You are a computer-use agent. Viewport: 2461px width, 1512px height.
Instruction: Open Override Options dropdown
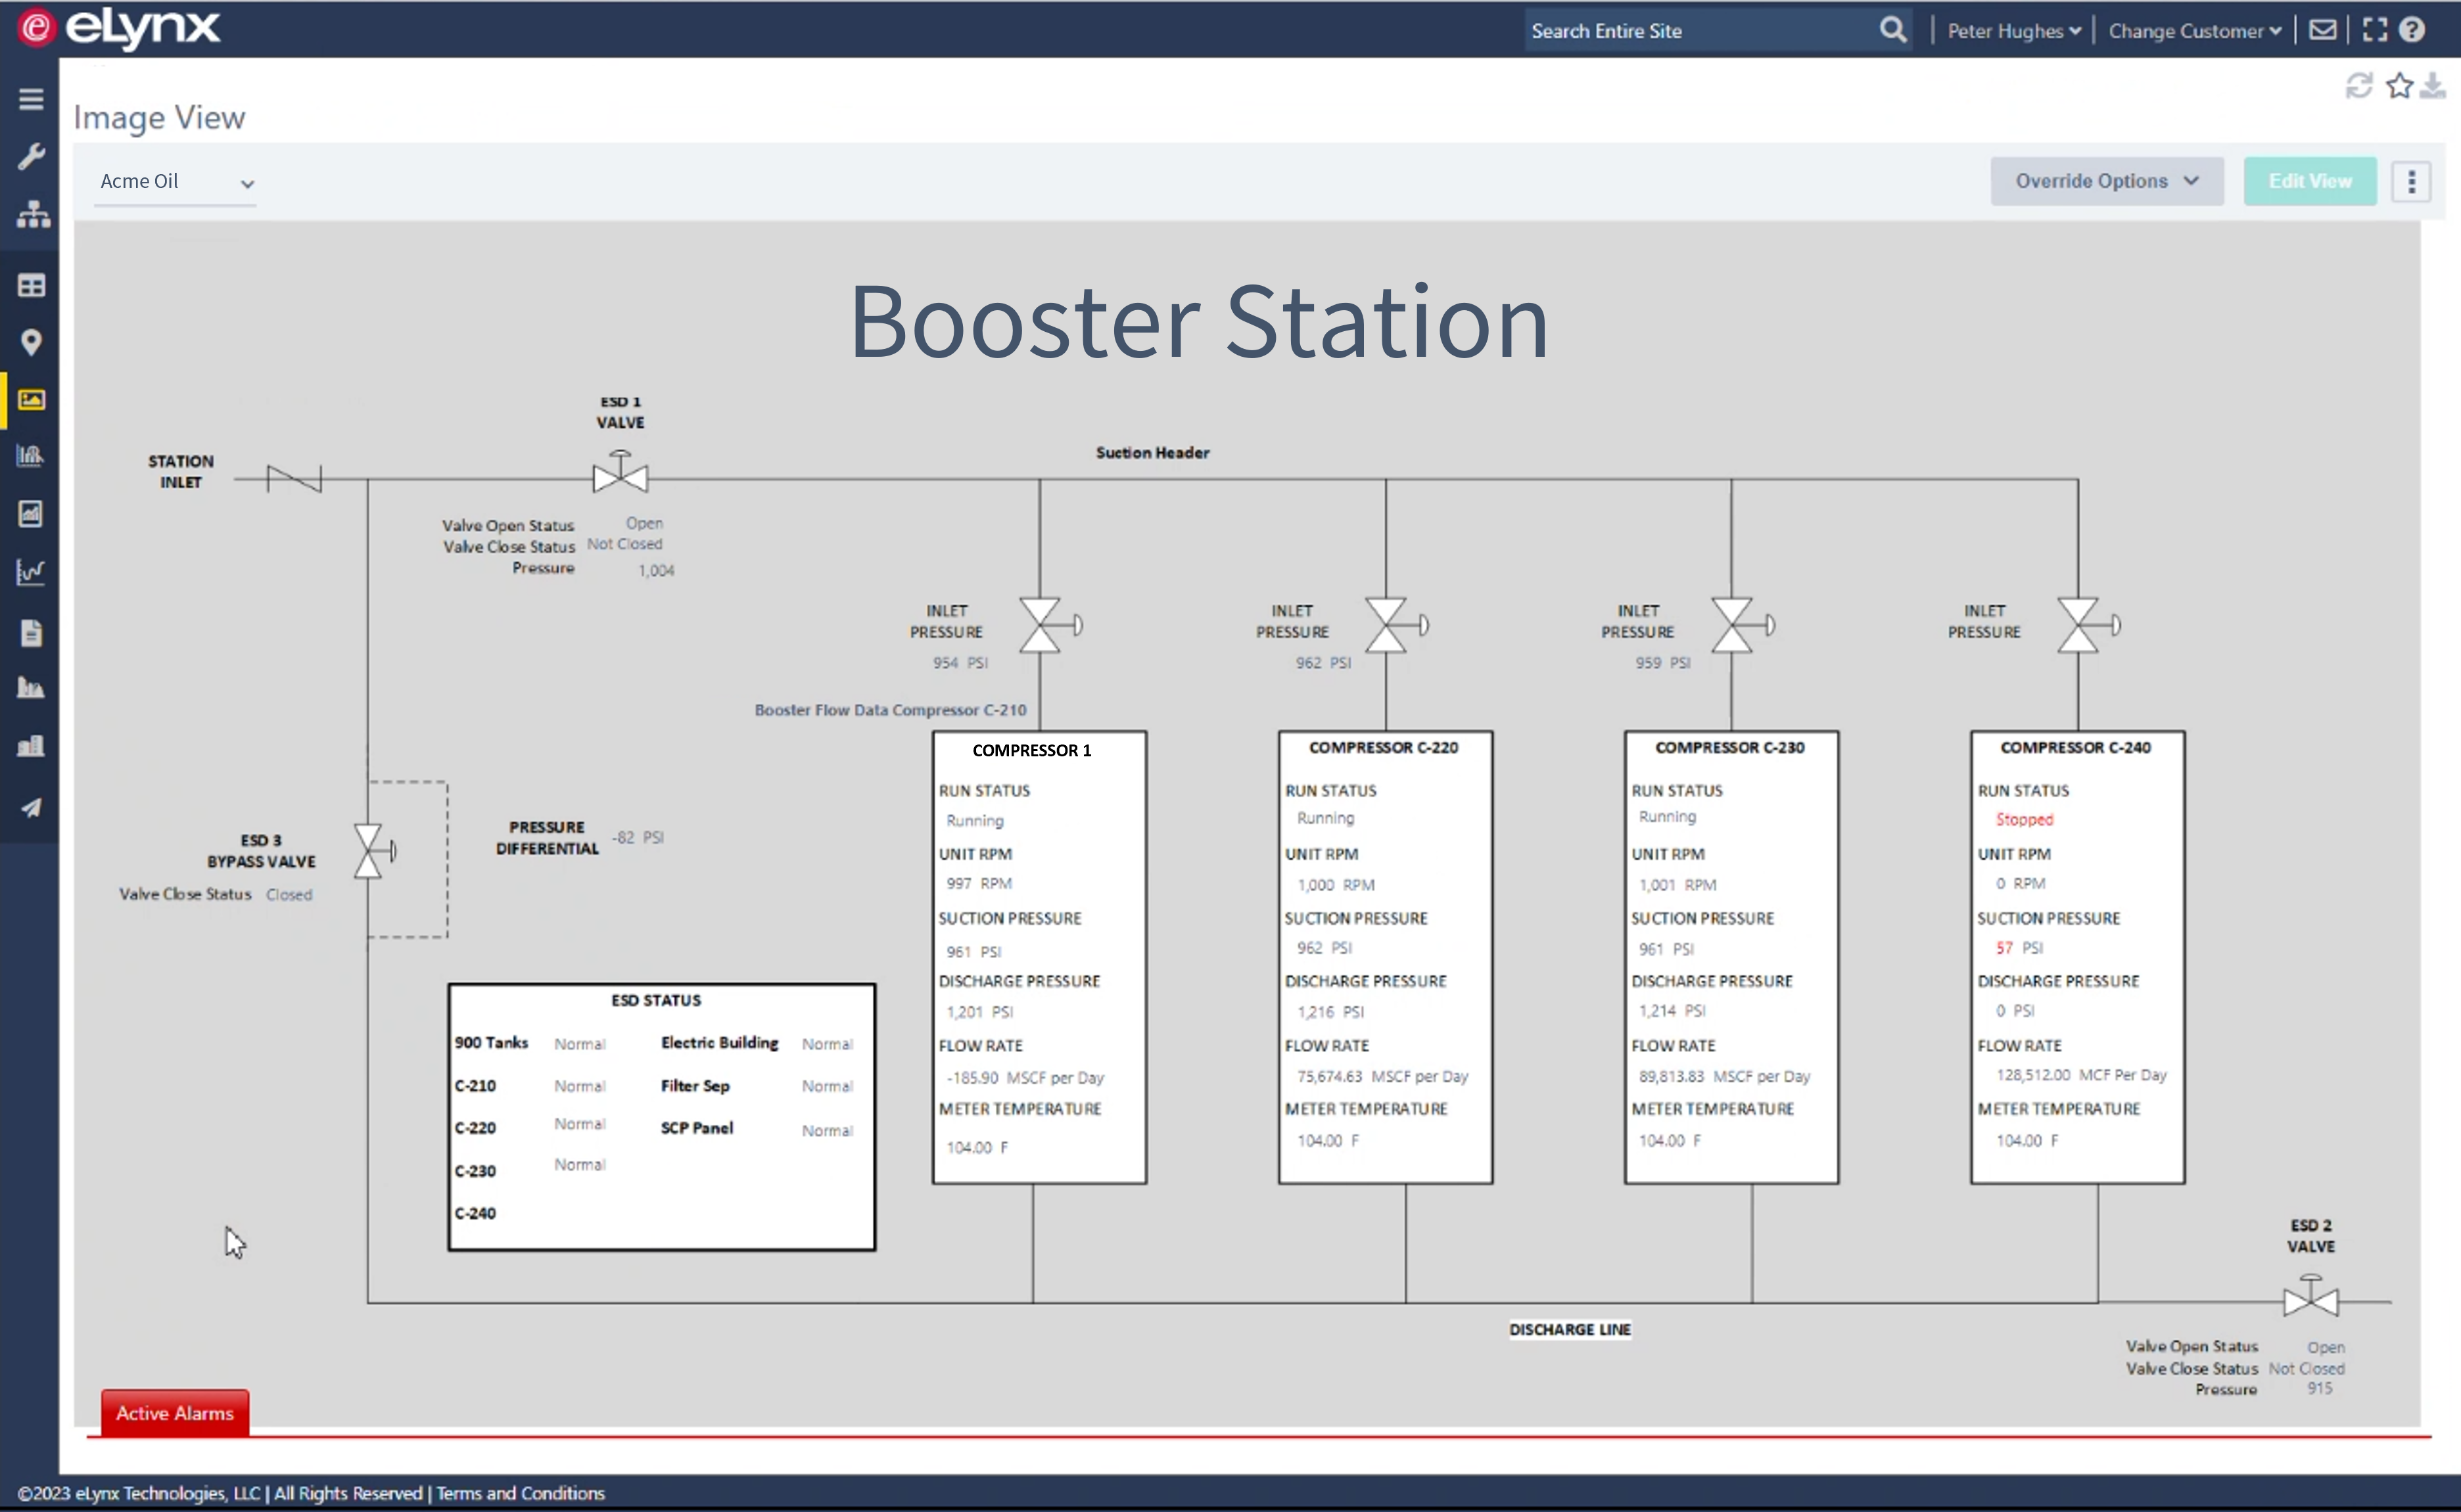2106,181
